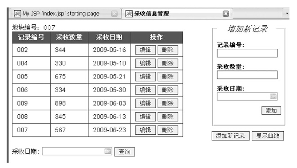Click page icon on 采收信息管理 tab

coord(129,14)
